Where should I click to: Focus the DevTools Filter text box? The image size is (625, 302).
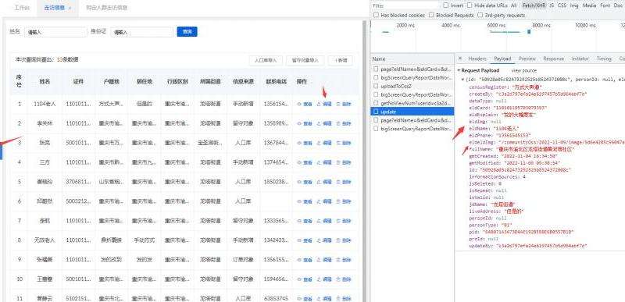coord(405,5)
